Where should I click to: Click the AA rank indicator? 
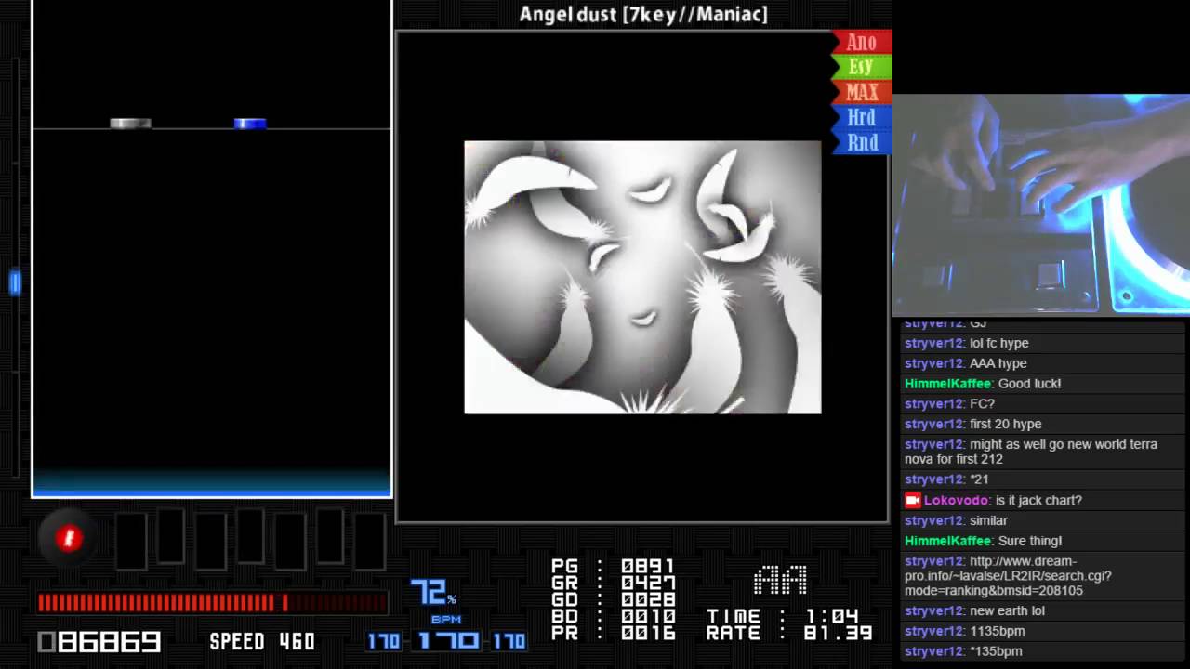[x=780, y=582]
